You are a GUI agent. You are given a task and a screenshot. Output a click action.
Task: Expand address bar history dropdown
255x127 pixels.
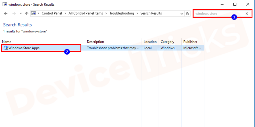tap(182, 14)
